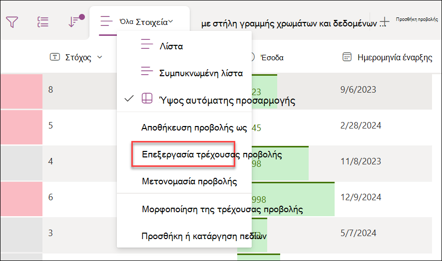Open the filter funnel icon
442x261 pixels.
pos(12,22)
